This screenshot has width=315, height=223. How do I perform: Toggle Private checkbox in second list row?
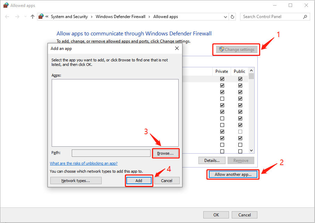[x=222, y=86]
